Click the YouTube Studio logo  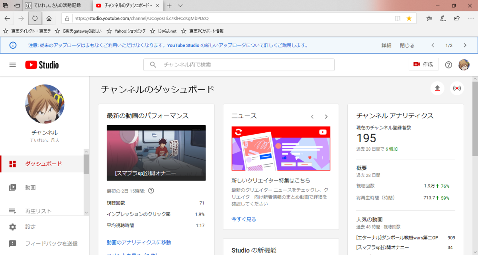click(x=42, y=65)
